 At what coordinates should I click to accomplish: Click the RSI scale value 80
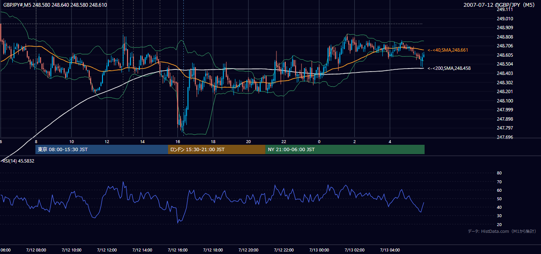point(499,173)
